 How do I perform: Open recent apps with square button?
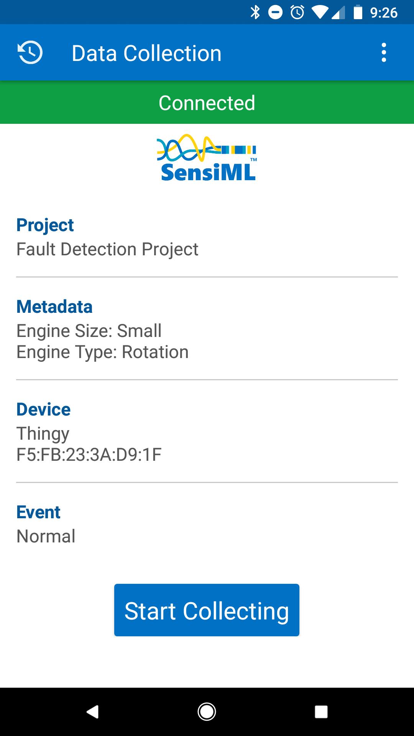321,712
